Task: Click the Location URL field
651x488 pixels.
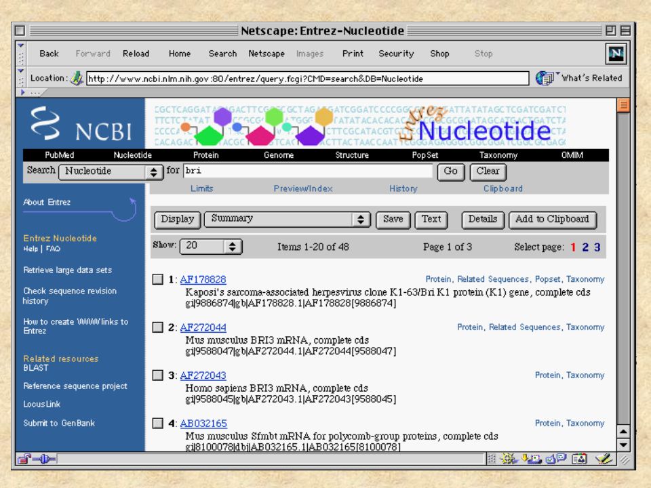Action: pyautogui.click(x=307, y=79)
